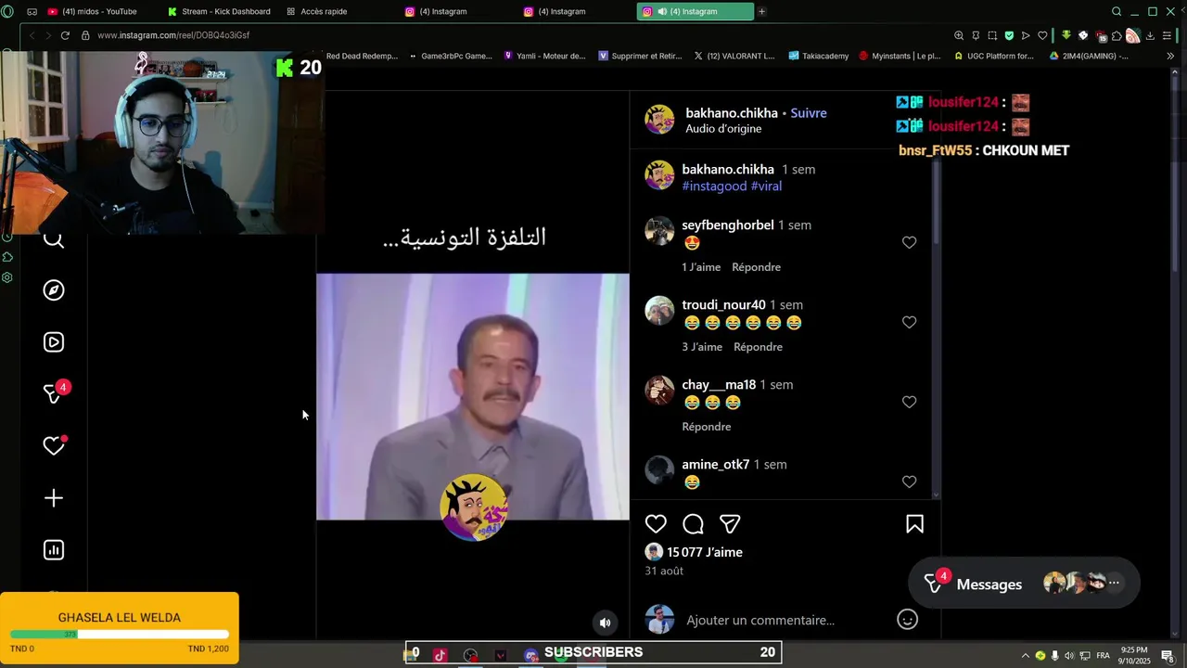
Task: Open Instagram notifications heart in sidebar
Action: [54, 446]
